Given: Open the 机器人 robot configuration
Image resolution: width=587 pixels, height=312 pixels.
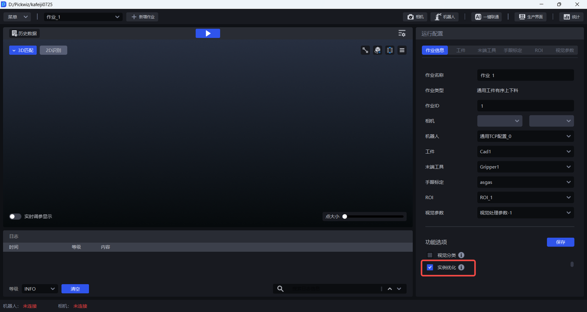Looking at the screenshot, I should click(x=444, y=17).
